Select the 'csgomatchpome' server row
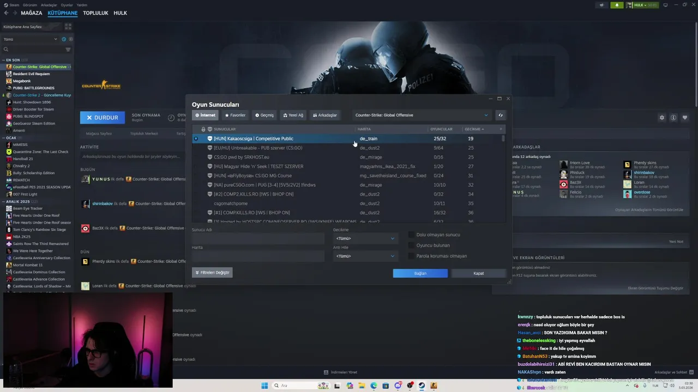 click(x=348, y=204)
